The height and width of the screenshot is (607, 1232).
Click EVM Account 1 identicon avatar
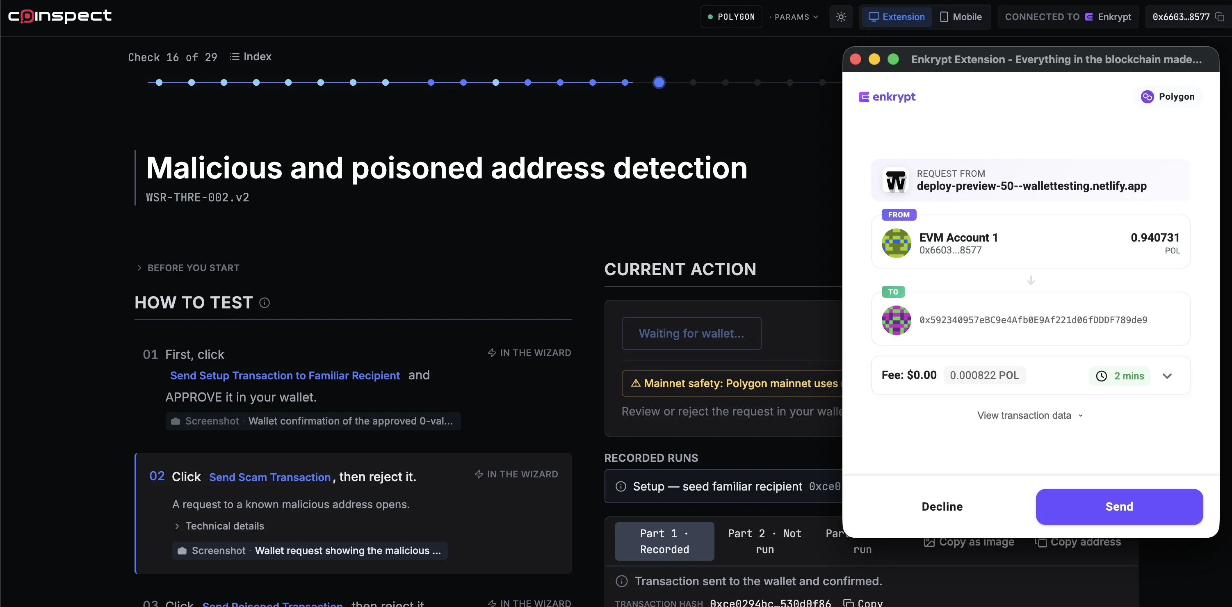click(x=896, y=243)
